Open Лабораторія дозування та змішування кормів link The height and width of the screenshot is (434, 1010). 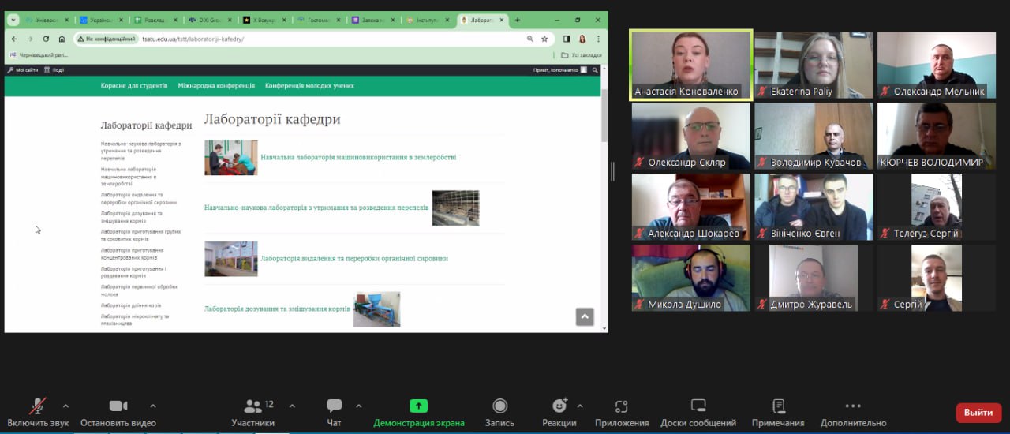277,309
